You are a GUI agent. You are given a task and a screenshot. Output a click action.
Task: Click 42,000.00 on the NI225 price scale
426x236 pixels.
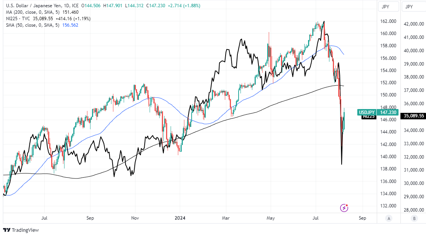[414, 24]
